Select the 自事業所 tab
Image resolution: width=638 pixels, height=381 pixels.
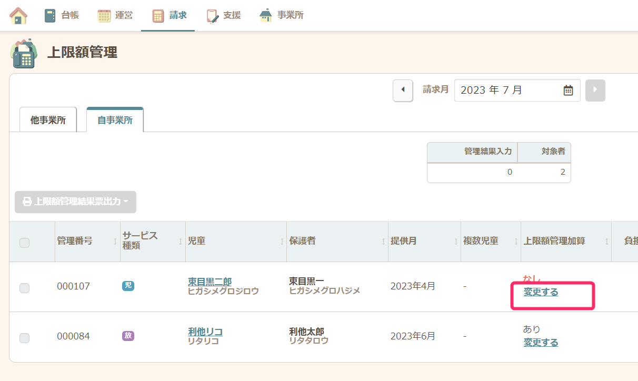click(x=115, y=120)
